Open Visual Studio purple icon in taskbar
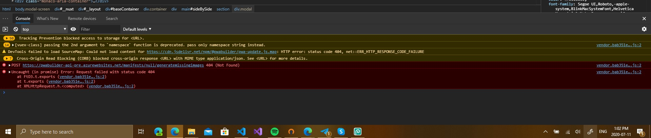651x138 pixels. pos(258,132)
